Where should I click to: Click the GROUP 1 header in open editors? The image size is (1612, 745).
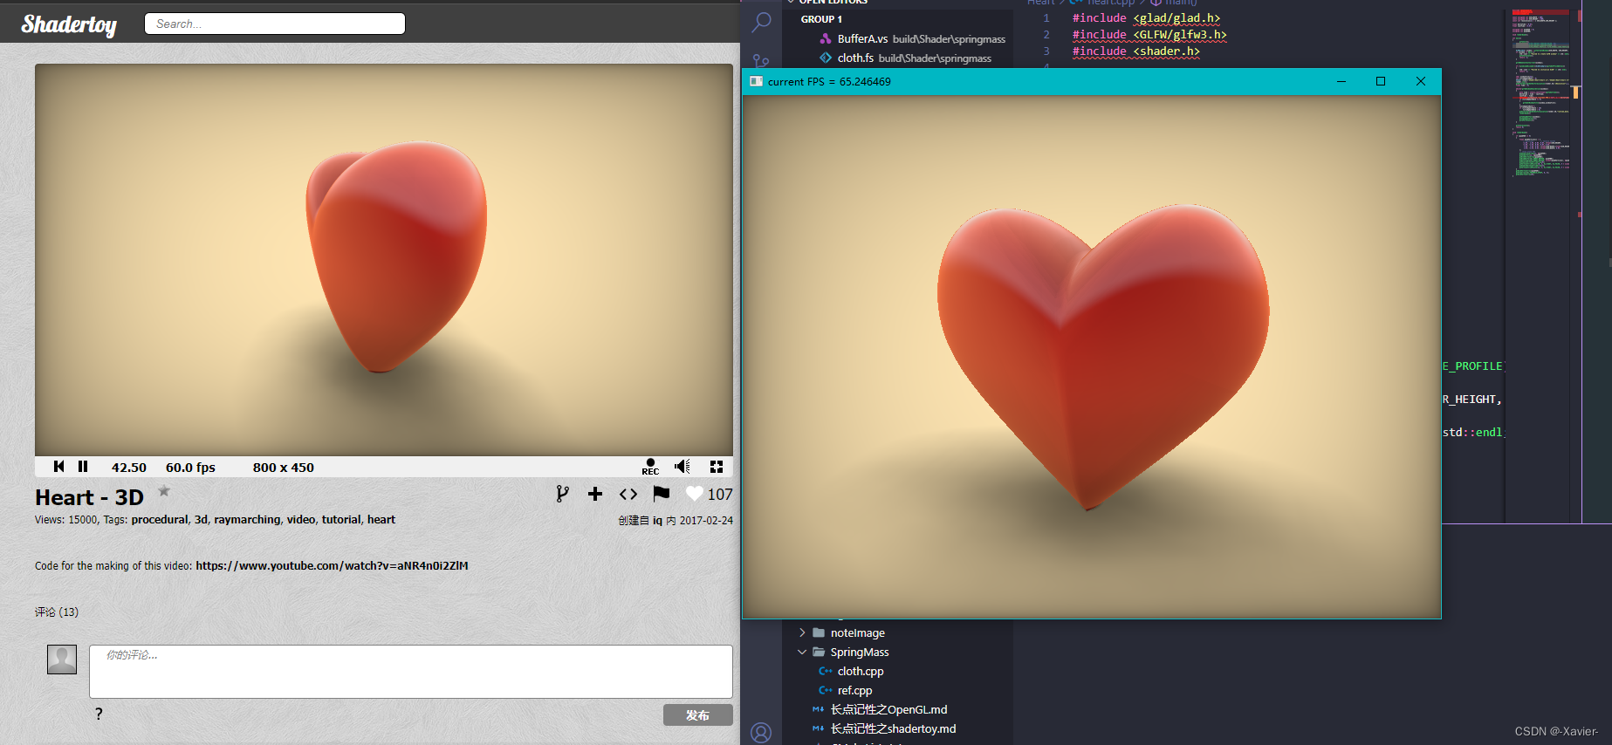821,19
